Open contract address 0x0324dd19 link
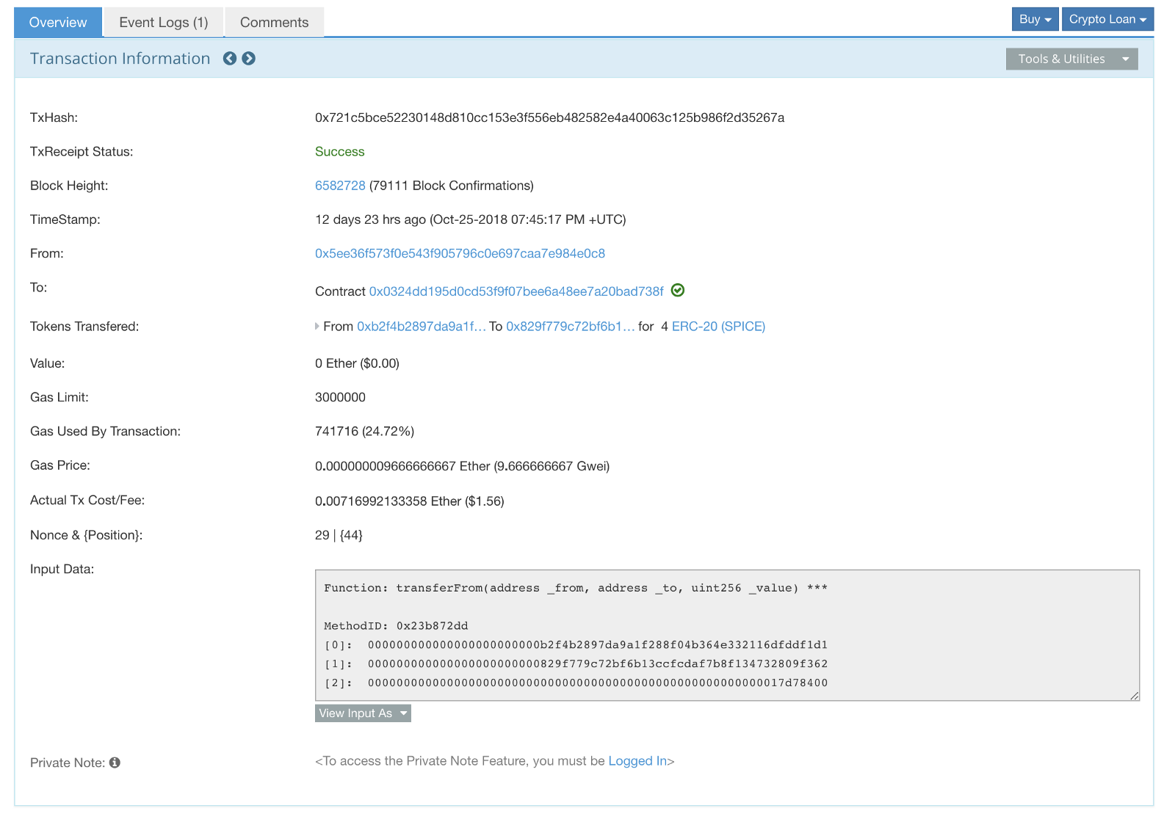The image size is (1175, 822). point(516,291)
